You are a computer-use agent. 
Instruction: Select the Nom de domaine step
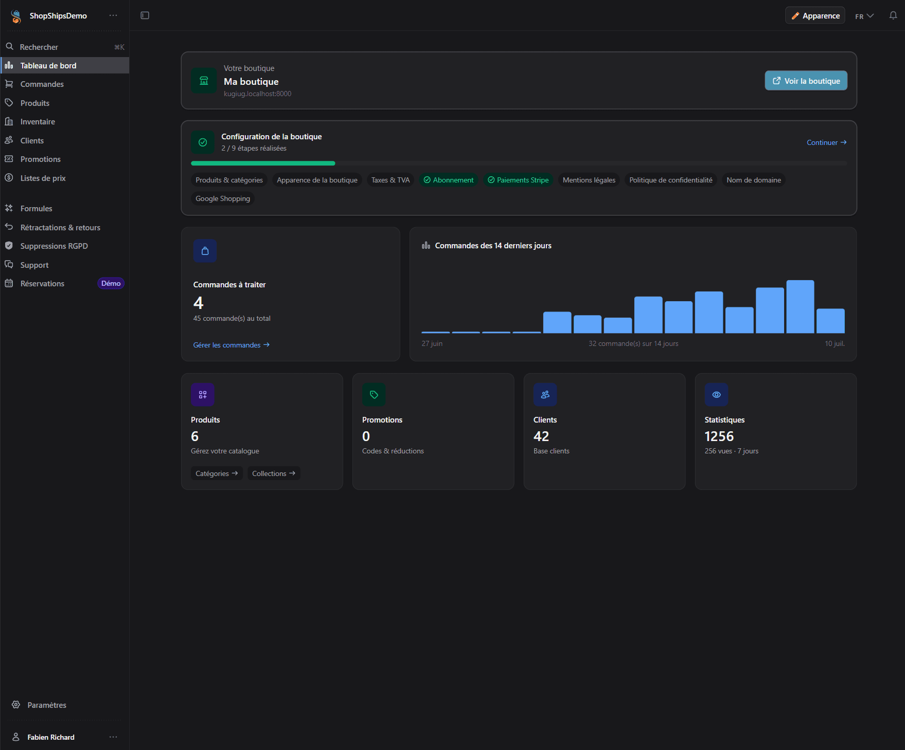coord(754,180)
